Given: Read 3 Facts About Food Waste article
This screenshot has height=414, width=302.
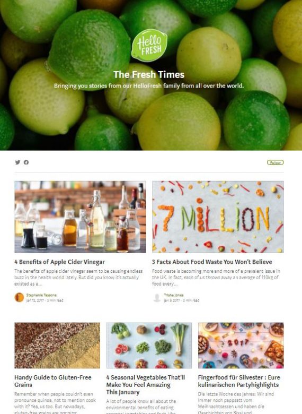Looking at the screenshot, I should [x=212, y=262].
